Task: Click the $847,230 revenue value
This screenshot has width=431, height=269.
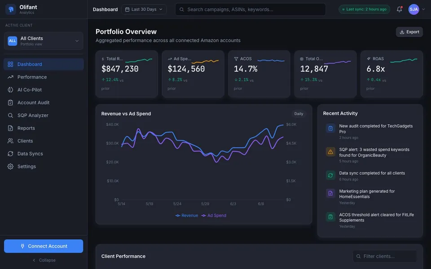Action: 120,69
